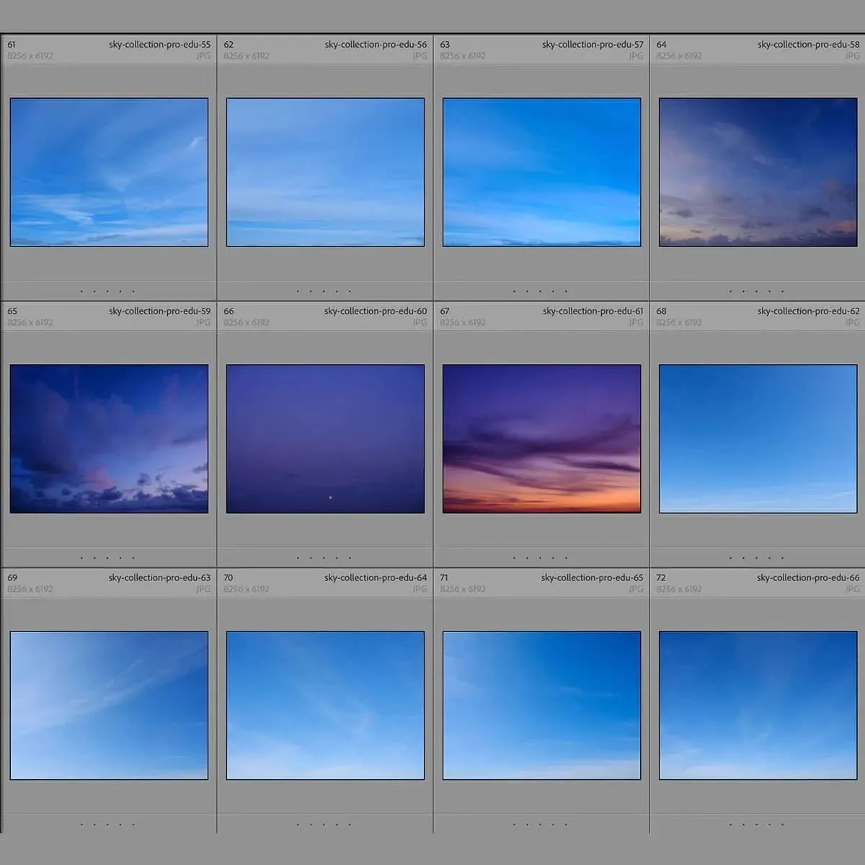Select the purple-orange sunset photo sky-collection-pro-edu-61

(x=541, y=439)
